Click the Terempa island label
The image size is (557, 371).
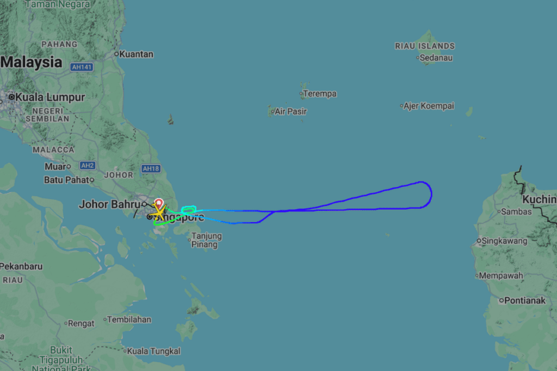pos(320,93)
